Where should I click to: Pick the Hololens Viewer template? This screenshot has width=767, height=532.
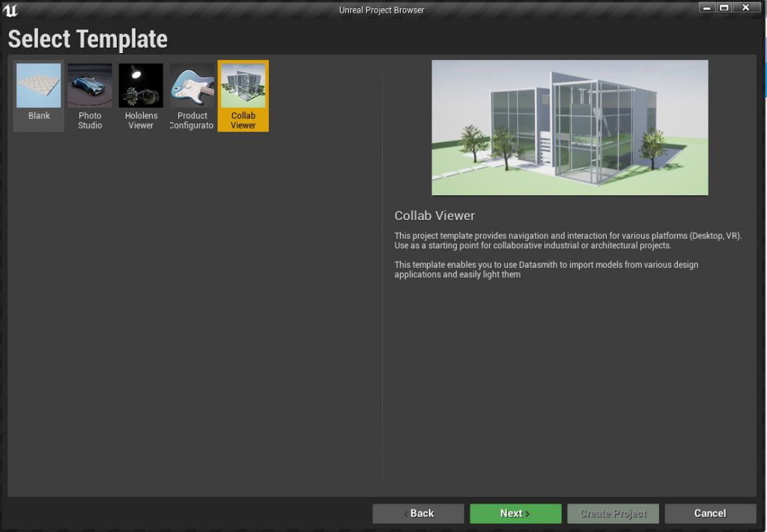click(x=141, y=96)
